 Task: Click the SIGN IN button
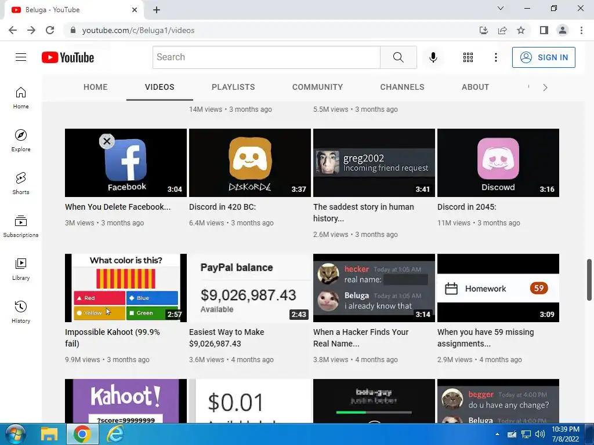[x=544, y=57]
